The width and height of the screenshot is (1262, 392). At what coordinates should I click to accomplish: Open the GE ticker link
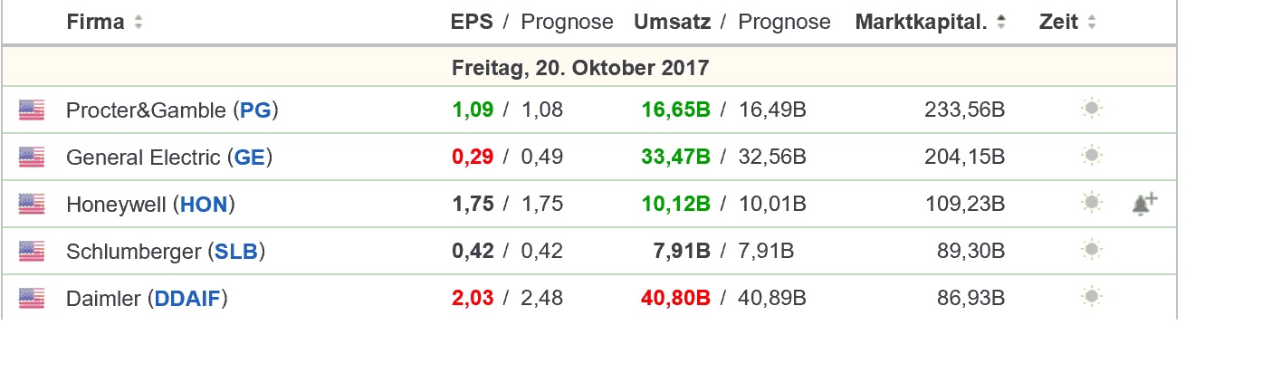[x=250, y=158]
